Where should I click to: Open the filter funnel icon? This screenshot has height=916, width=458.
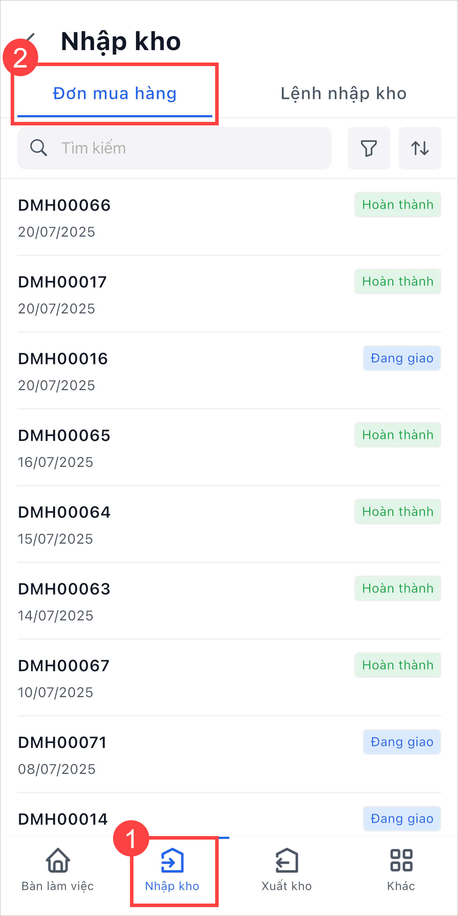(369, 148)
